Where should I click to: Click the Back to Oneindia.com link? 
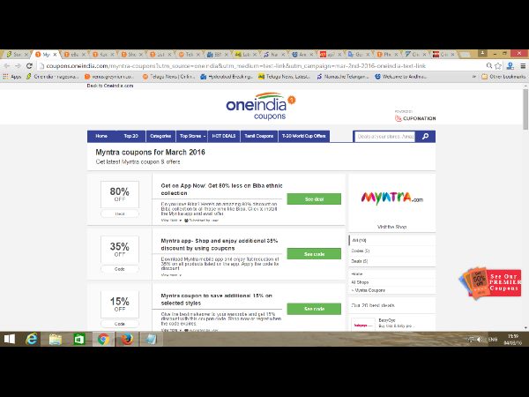tap(110, 86)
